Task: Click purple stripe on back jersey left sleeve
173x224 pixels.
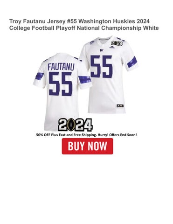Action: click(x=40, y=77)
